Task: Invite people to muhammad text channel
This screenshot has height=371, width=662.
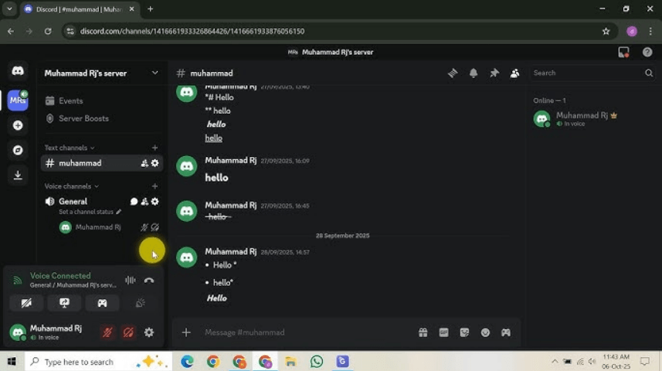Action: (144, 163)
